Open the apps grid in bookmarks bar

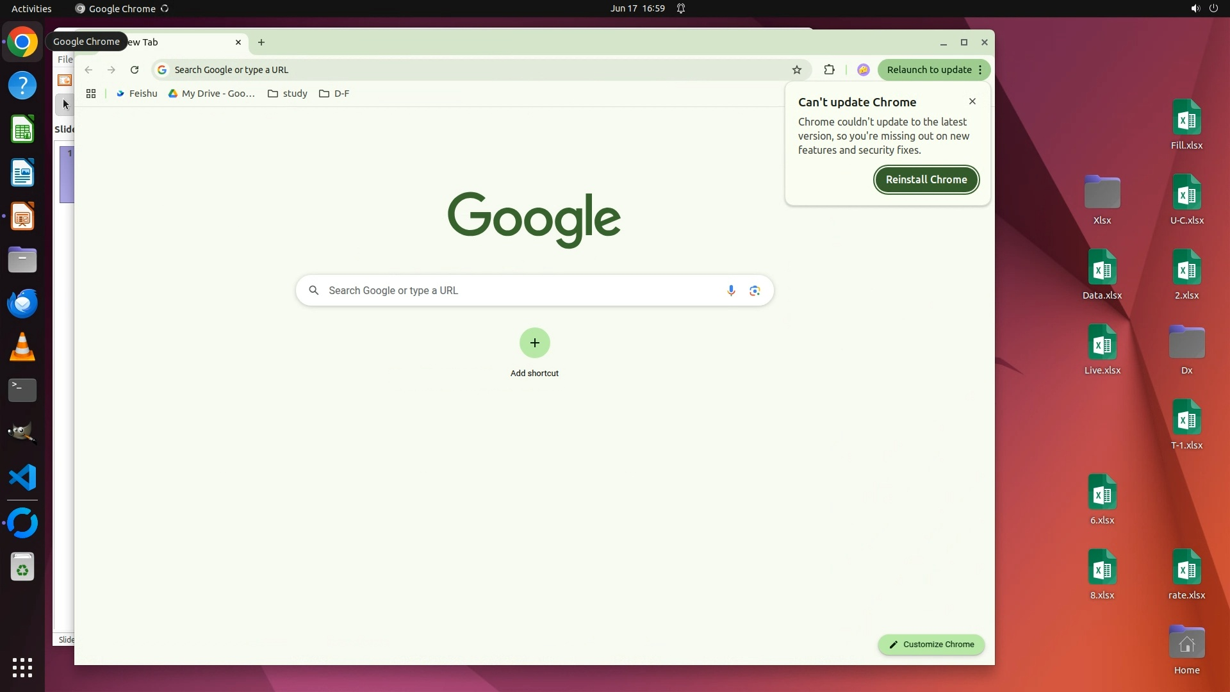[91, 94]
